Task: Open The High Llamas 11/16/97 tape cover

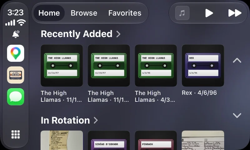Action: point(62,66)
